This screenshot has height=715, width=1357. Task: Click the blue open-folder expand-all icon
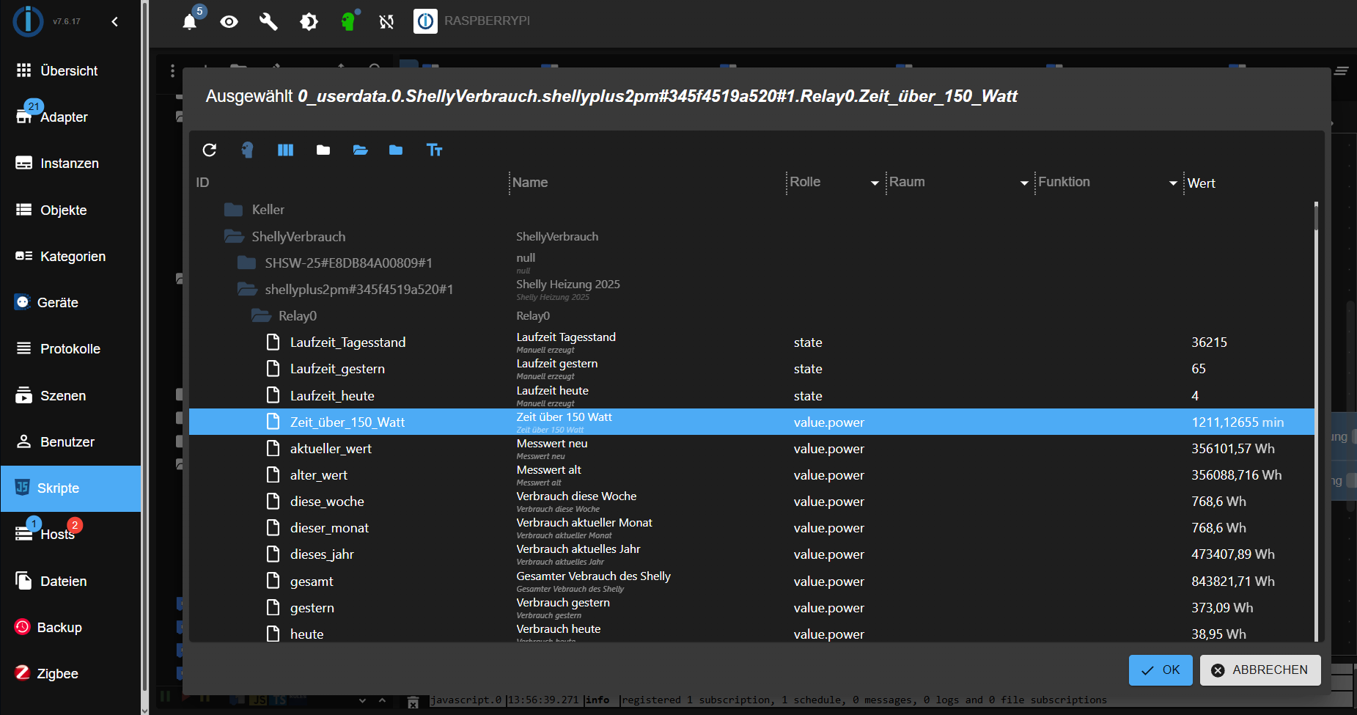click(360, 150)
